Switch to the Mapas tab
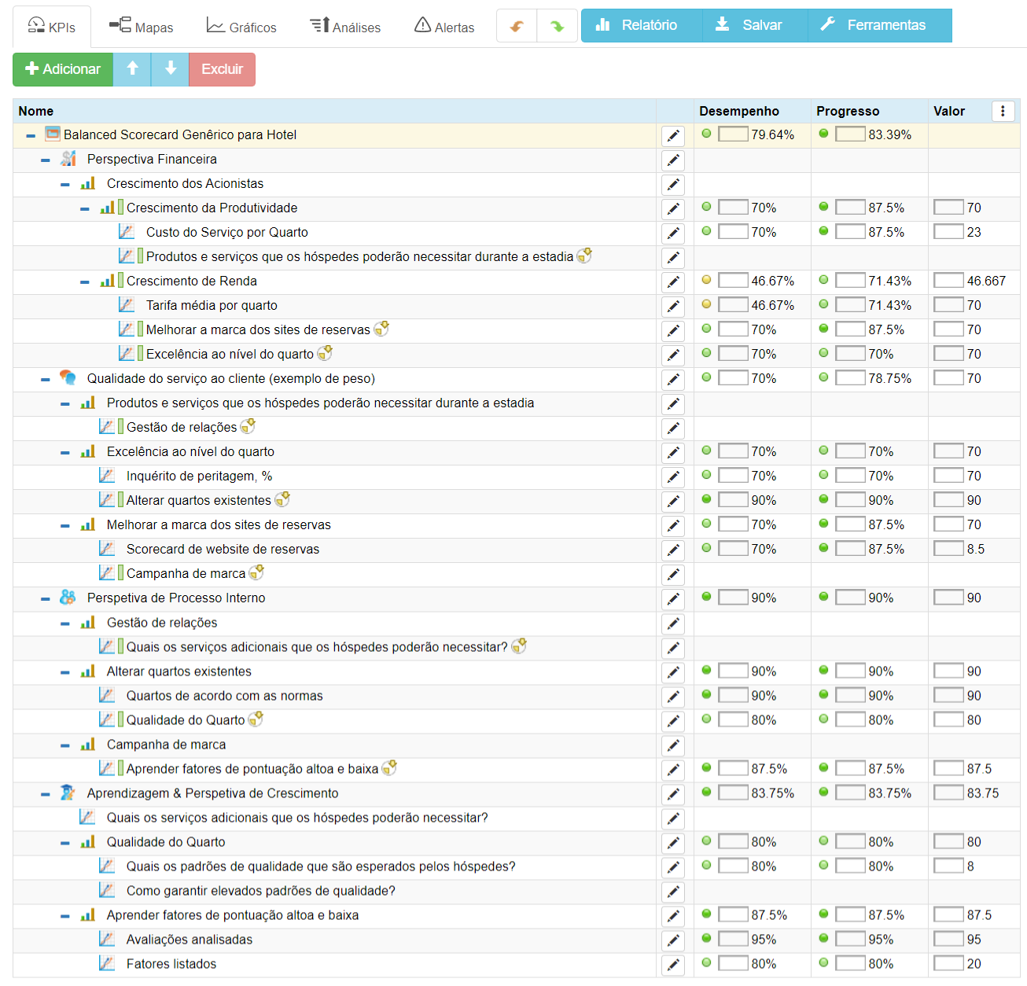The height and width of the screenshot is (986, 1027). pos(140,25)
